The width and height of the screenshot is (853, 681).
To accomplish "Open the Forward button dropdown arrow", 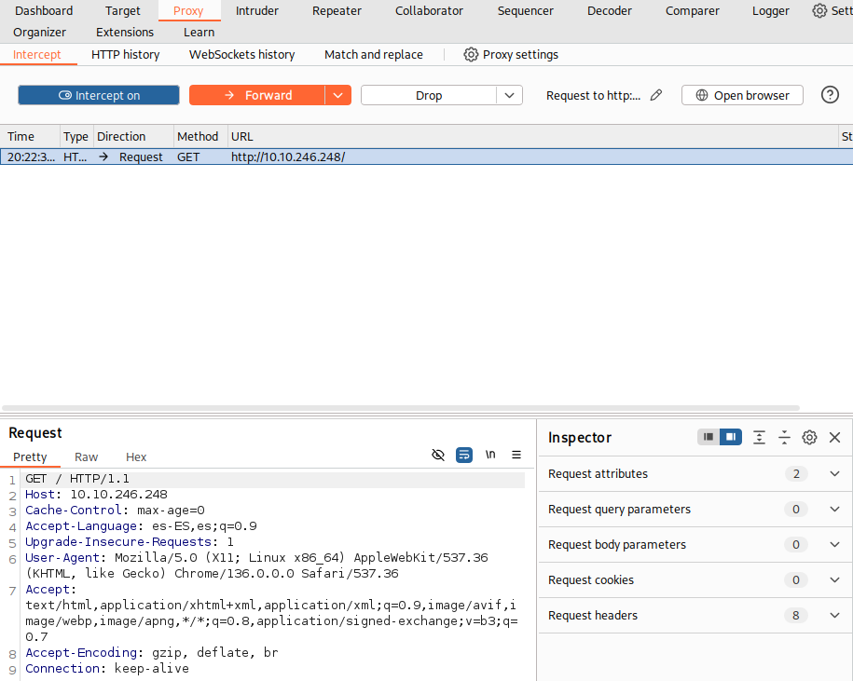I will pyautogui.click(x=337, y=95).
